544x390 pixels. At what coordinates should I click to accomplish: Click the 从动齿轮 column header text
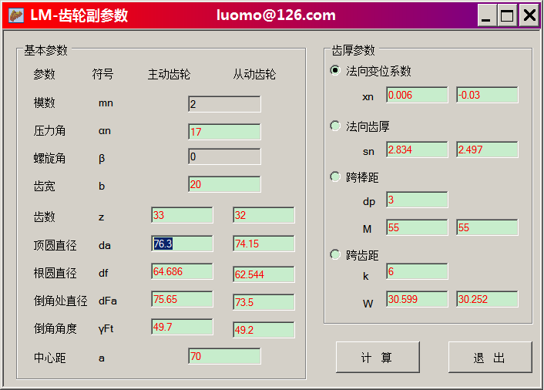tap(254, 74)
